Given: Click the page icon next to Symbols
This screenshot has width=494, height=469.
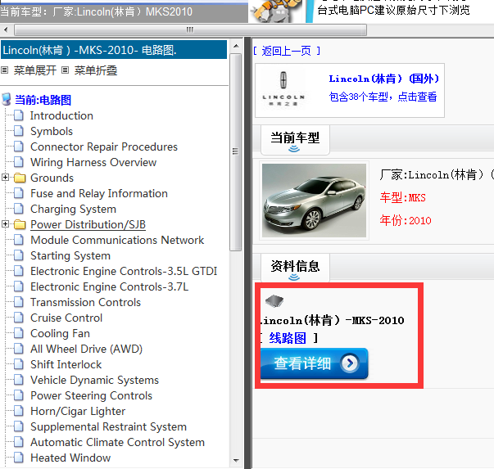Looking at the screenshot, I should click(19, 131).
